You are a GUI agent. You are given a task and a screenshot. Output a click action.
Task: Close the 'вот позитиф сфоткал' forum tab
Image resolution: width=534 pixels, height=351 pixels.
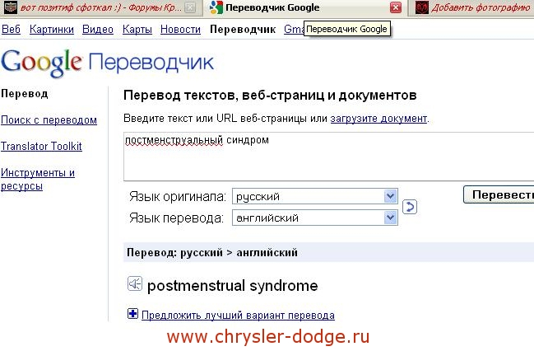click(190, 7)
